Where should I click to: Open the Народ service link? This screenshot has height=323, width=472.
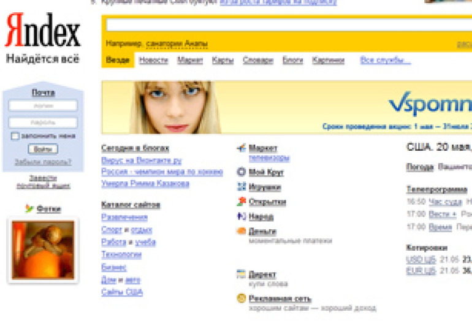click(261, 216)
